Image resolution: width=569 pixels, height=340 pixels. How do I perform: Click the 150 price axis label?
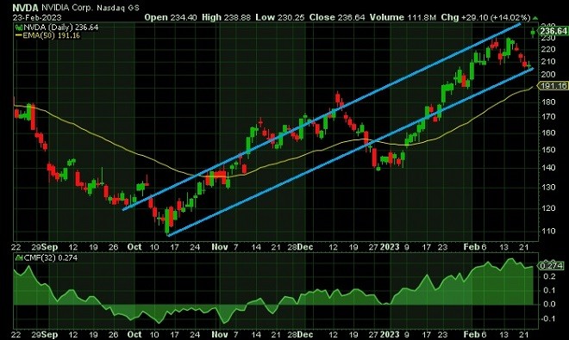coord(548,150)
